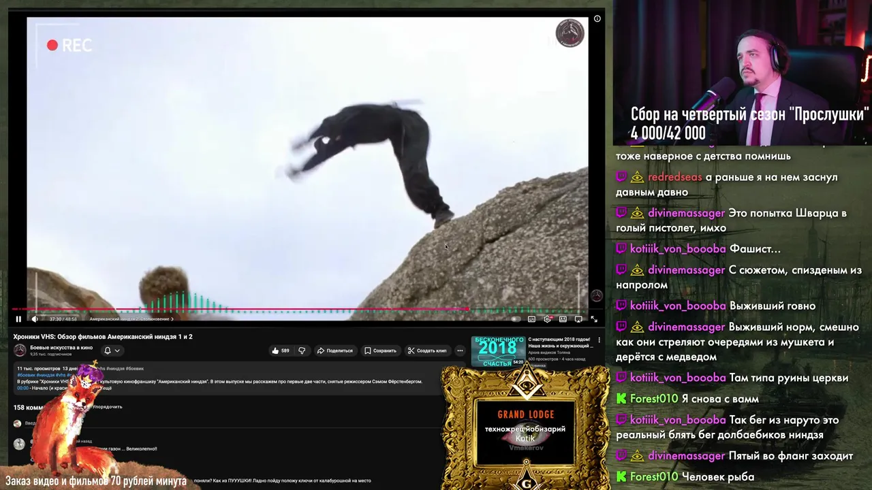Expand the chapter 'Американский ниндзя 2: Столкновение'
Screen dimensions: 872x490
[131, 318]
